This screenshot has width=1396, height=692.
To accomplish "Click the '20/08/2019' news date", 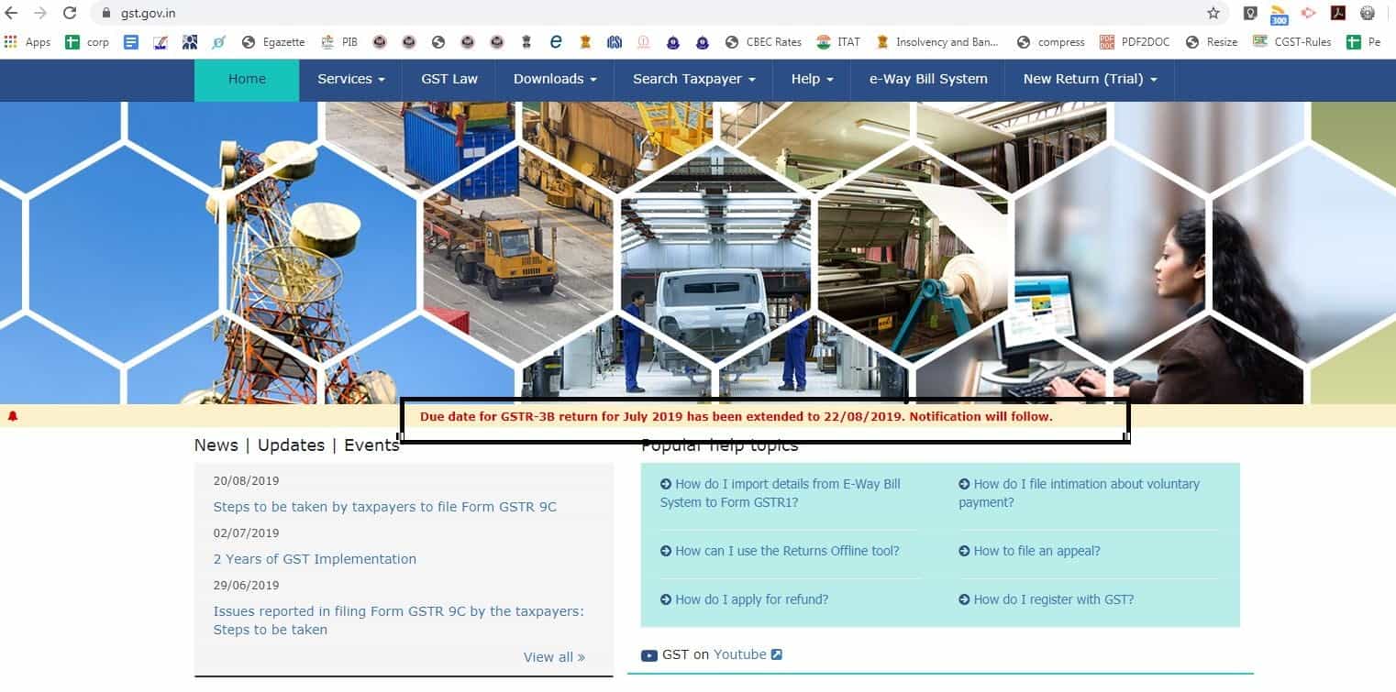I will (246, 481).
